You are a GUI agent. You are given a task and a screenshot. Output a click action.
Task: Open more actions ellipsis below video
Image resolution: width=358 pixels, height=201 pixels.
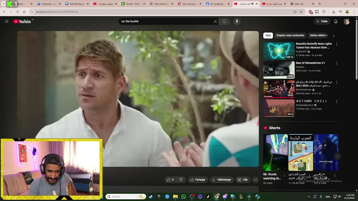tap(255, 180)
